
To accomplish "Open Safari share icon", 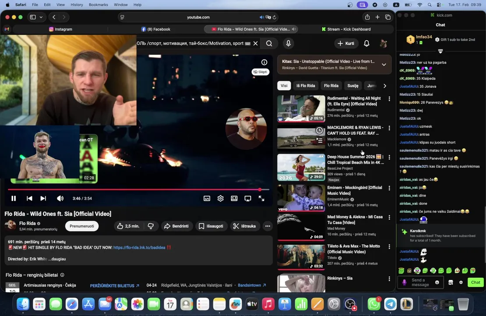I will (x=367, y=17).
